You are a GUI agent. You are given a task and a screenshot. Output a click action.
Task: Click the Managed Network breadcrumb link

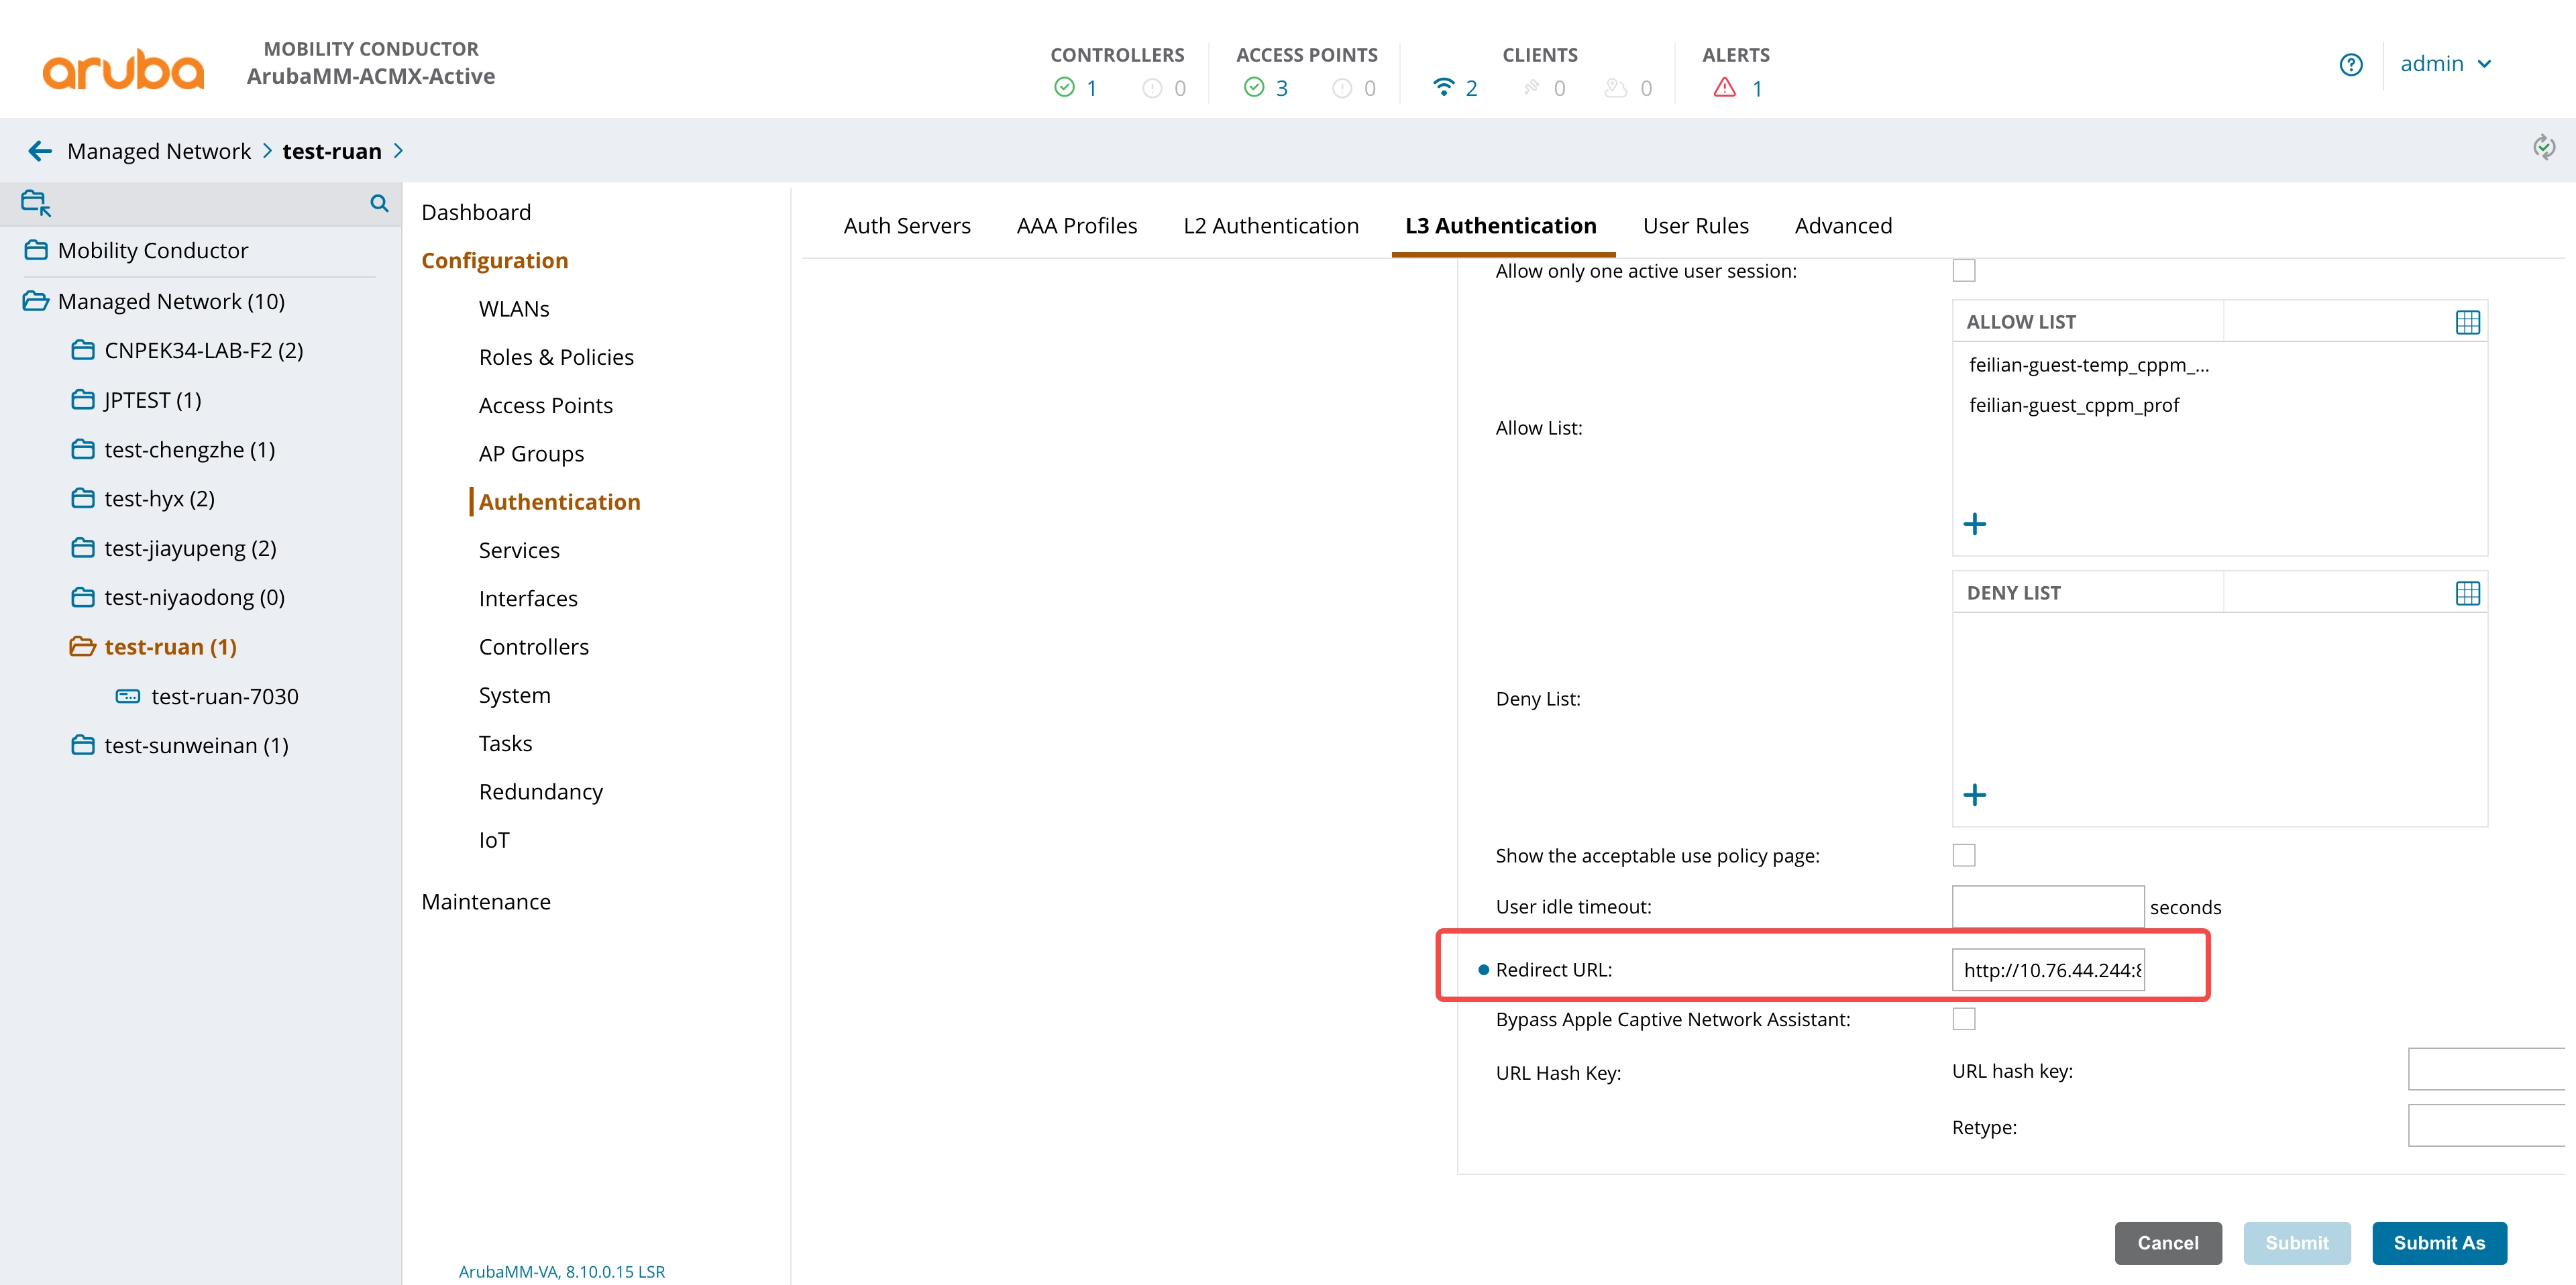point(159,151)
